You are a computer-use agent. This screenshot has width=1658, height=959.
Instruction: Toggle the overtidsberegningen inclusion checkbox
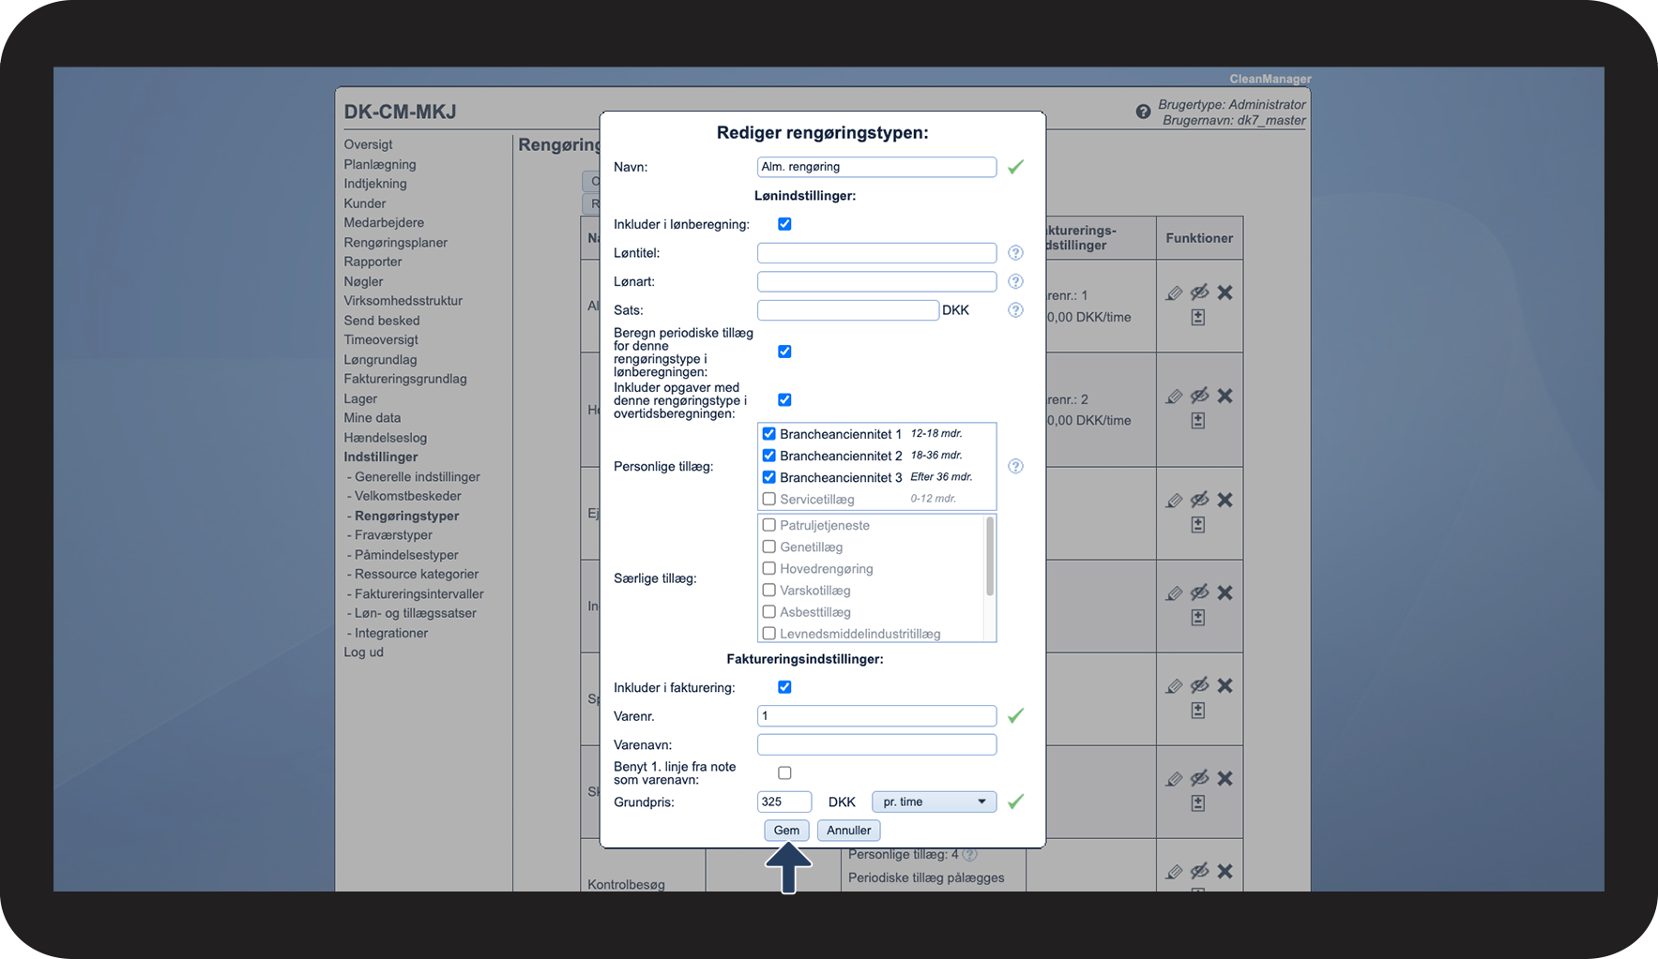pyautogui.click(x=784, y=399)
